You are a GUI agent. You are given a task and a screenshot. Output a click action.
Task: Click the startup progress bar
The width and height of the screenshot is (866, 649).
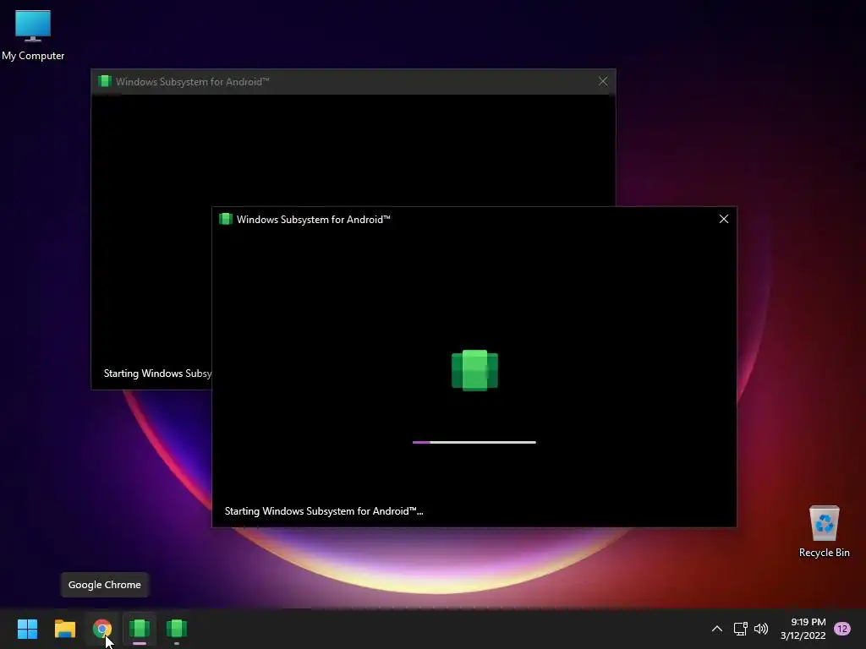(x=474, y=442)
